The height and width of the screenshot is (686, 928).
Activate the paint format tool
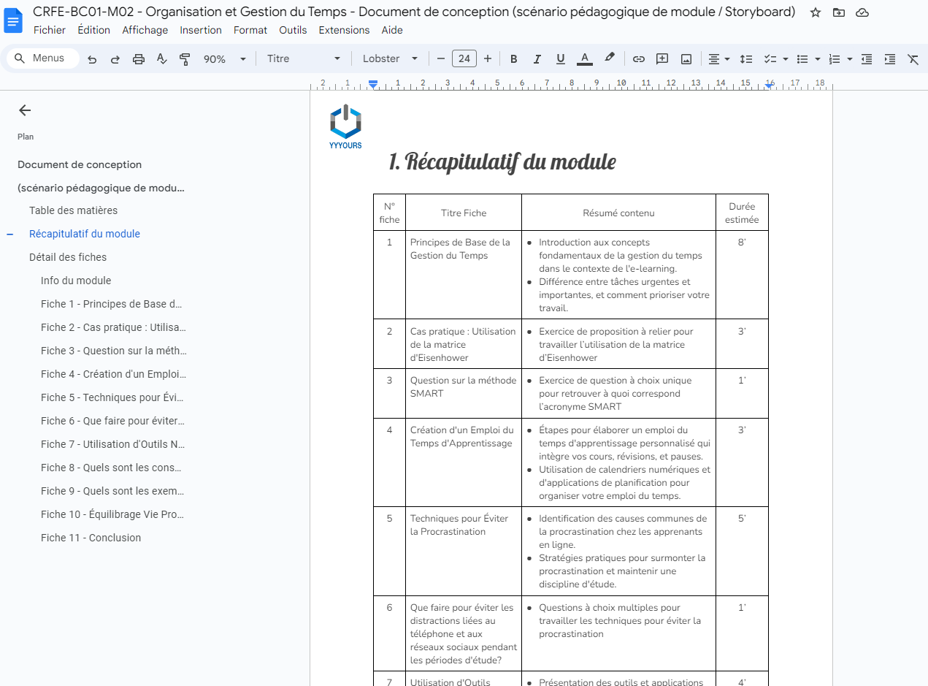185,59
